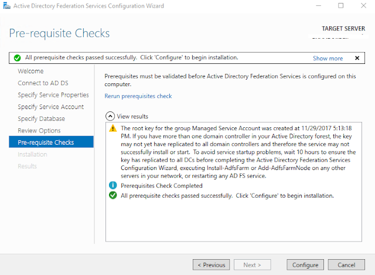
Task: Click the green success icon in banner
Action: 17,58
